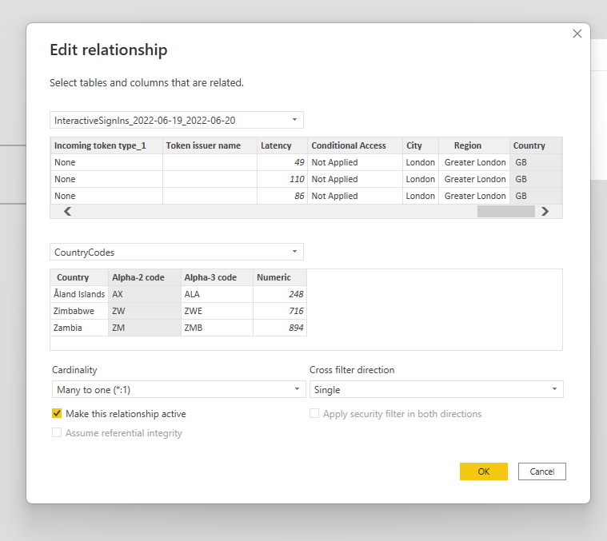The height and width of the screenshot is (541, 607).
Task: Select the Token issuer name column header
Action: [210, 145]
